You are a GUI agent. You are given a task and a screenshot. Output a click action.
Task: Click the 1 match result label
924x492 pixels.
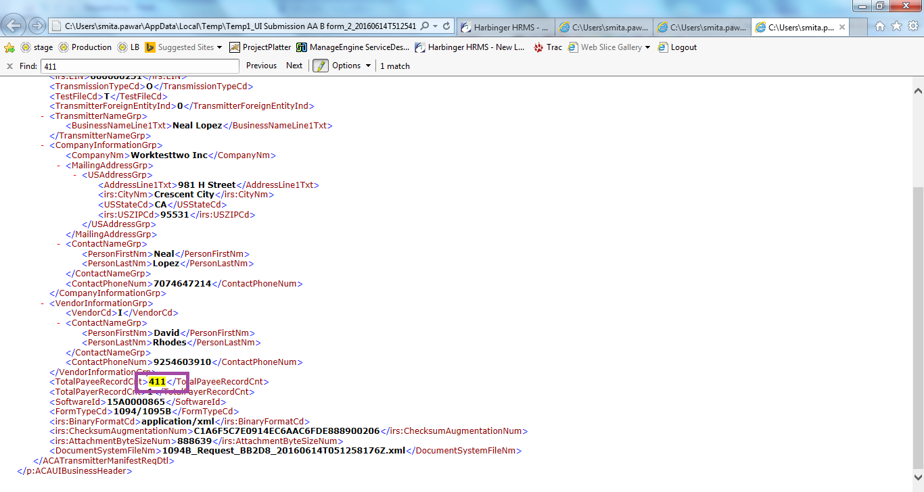tap(395, 66)
